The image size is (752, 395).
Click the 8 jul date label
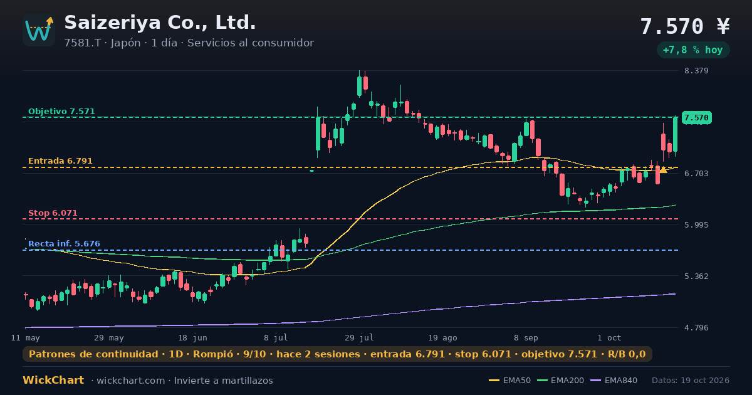click(x=276, y=337)
